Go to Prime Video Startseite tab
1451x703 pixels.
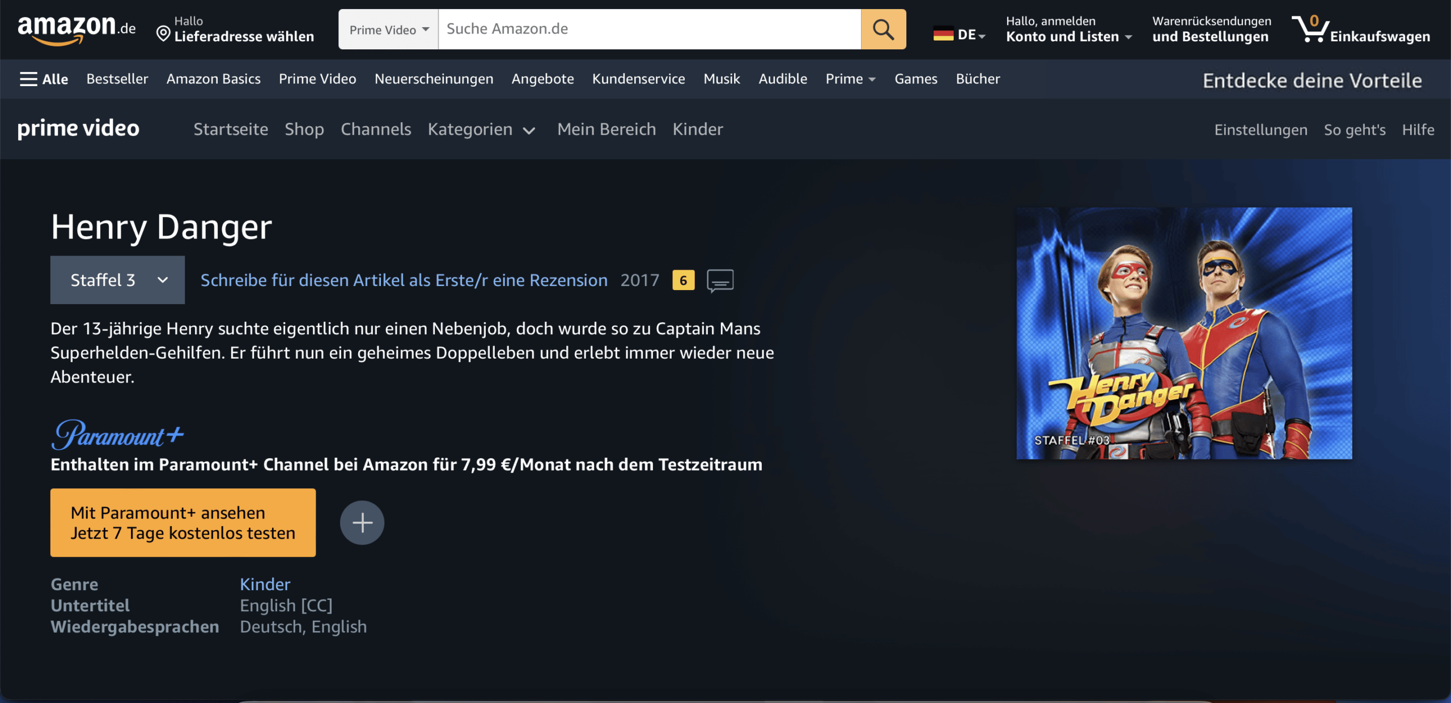pos(231,129)
